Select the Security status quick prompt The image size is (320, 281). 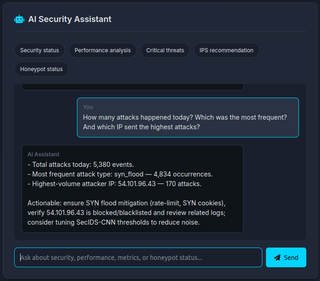coord(39,50)
